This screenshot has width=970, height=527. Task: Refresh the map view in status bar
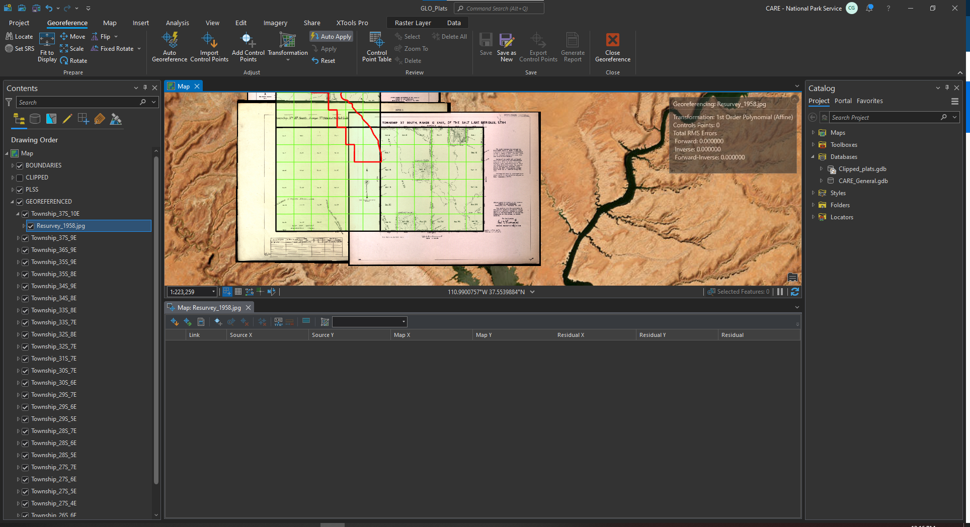pos(795,292)
